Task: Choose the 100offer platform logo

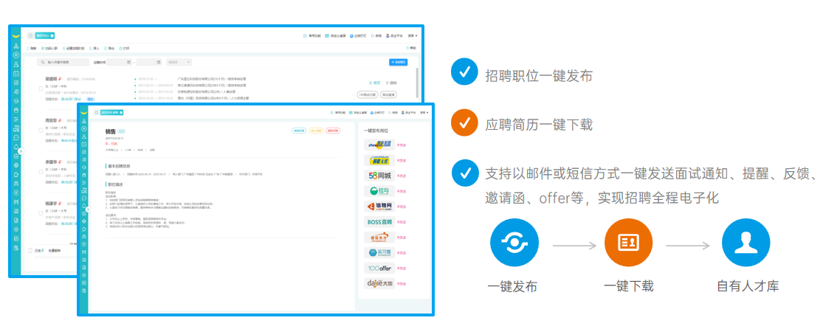Action: tap(378, 267)
